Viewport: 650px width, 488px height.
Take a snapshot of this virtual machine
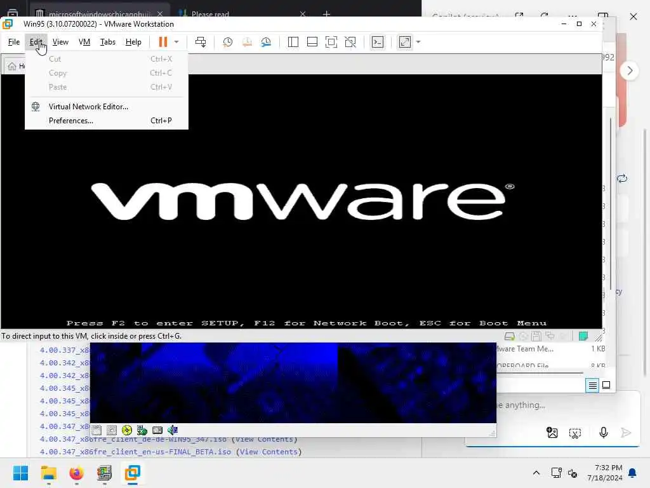228,42
